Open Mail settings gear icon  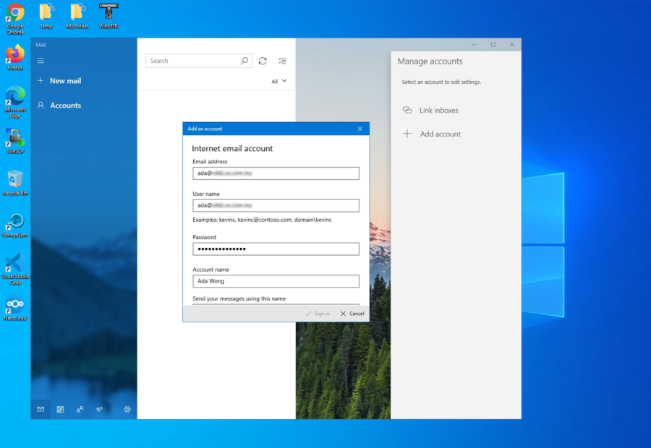(127, 409)
